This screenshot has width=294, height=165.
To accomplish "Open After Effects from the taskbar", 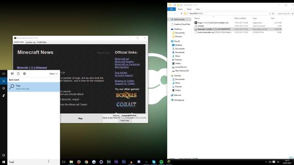I will pyautogui.click(x=116, y=162).
